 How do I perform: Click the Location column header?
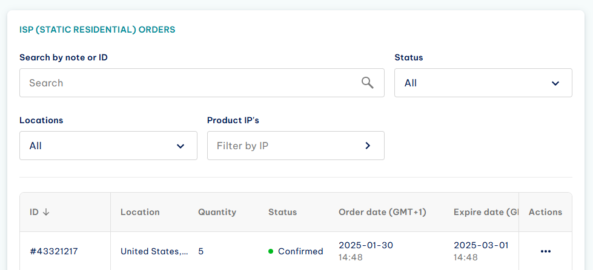click(140, 212)
